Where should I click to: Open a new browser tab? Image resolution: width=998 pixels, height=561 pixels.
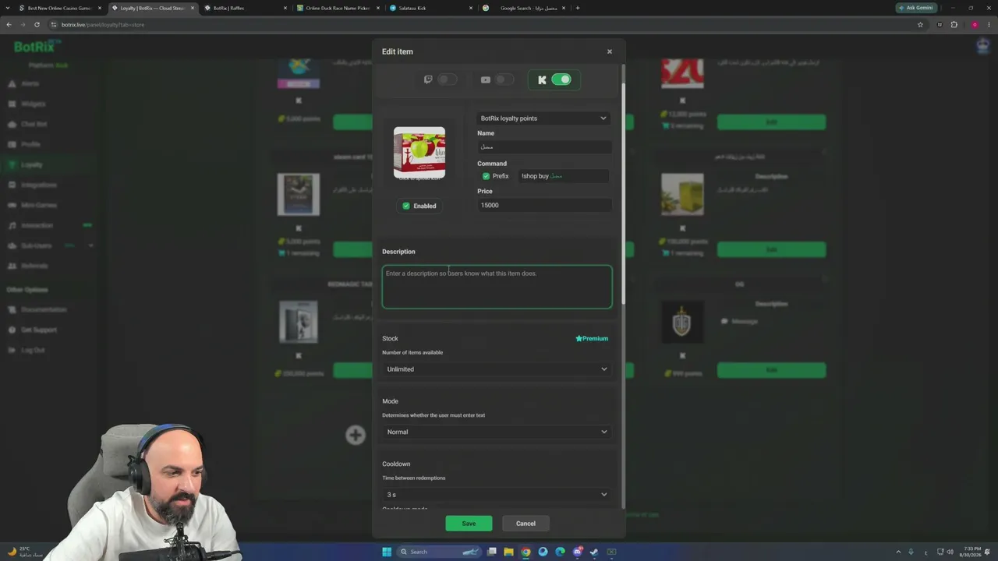click(578, 8)
